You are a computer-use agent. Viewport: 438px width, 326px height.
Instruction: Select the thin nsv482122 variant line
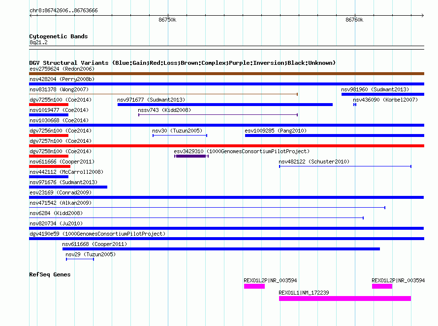[345, 166]
